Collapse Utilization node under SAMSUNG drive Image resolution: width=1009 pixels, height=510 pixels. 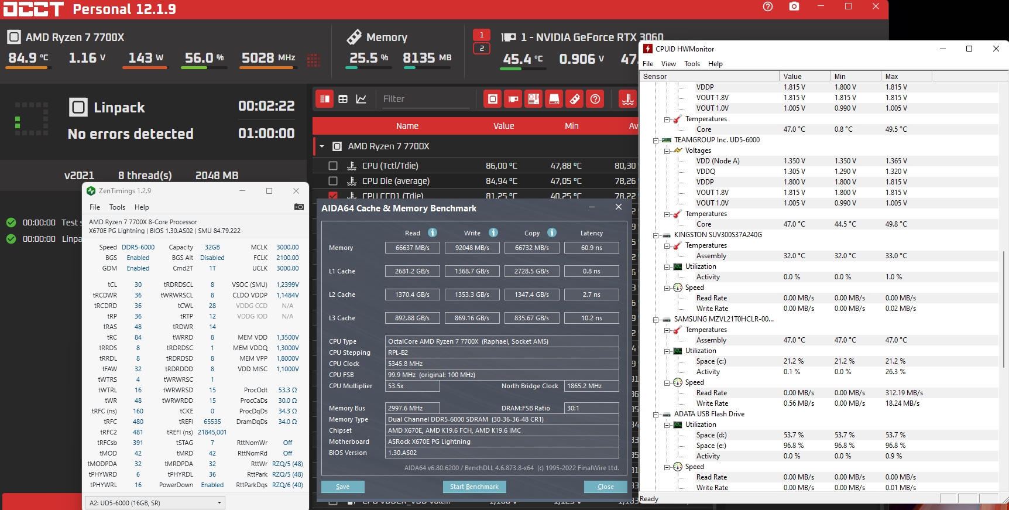point(667,351)
